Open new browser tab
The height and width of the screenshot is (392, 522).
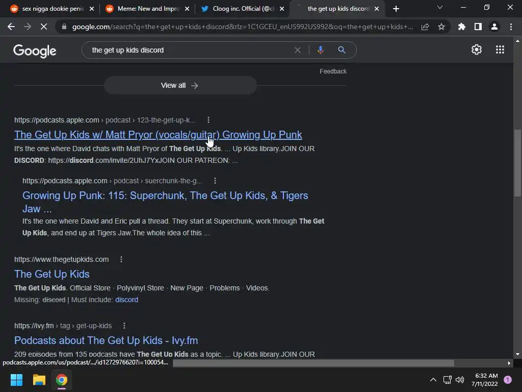coord(396,9)
